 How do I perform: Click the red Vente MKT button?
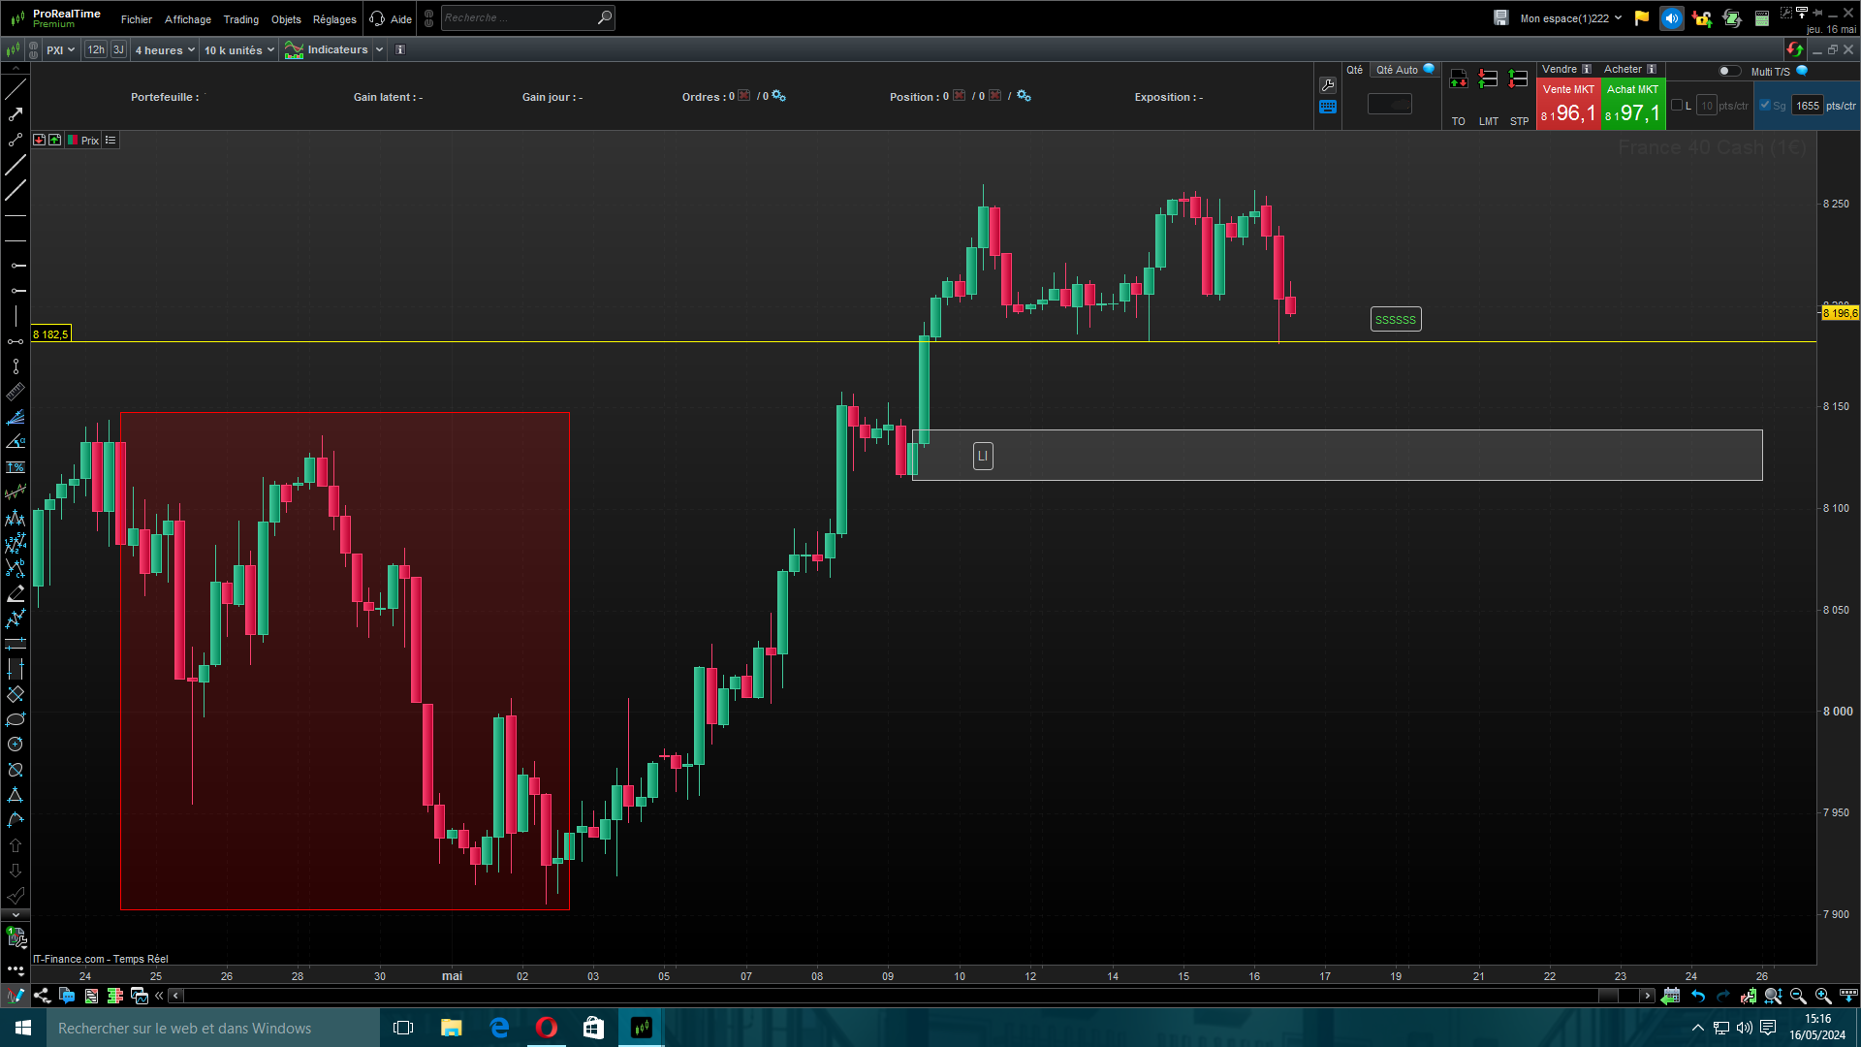click(1568, 105)
